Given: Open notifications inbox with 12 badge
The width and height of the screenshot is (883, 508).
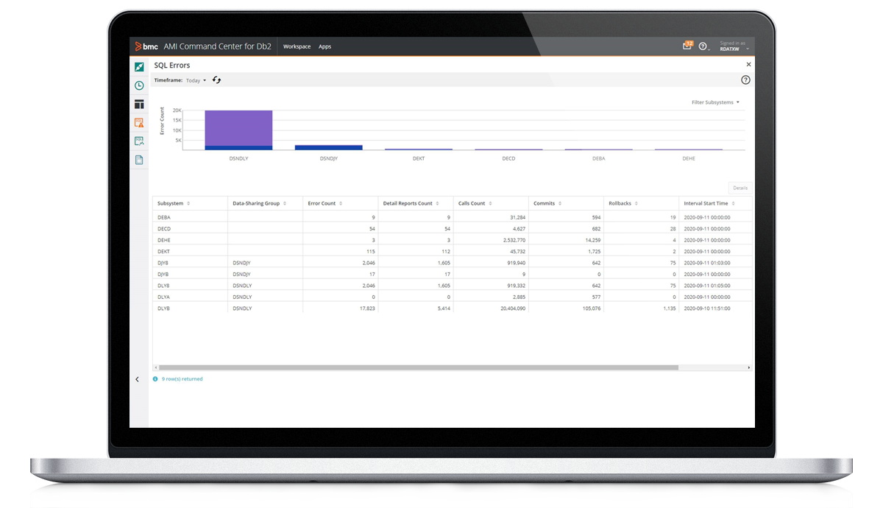Looking at the screenshot, I should pos(687,46).
